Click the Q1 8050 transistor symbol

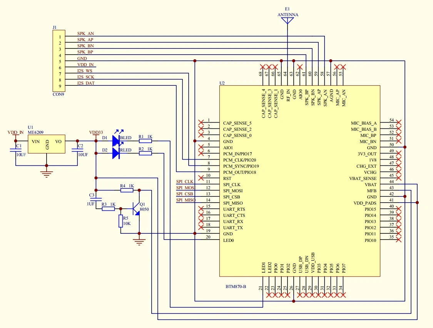point(136,209)
